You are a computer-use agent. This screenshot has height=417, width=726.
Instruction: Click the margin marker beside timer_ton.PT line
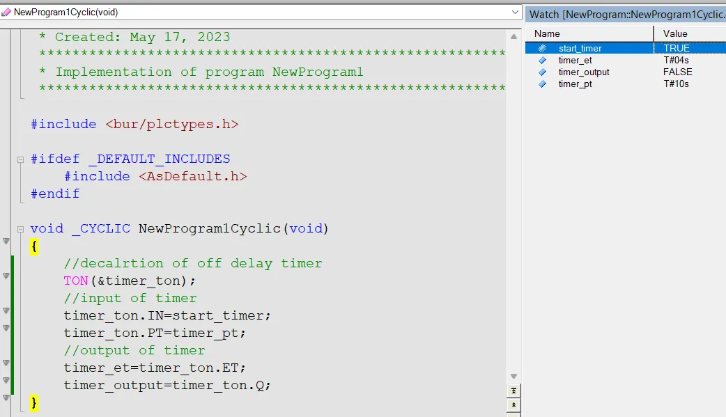point(6,328)
